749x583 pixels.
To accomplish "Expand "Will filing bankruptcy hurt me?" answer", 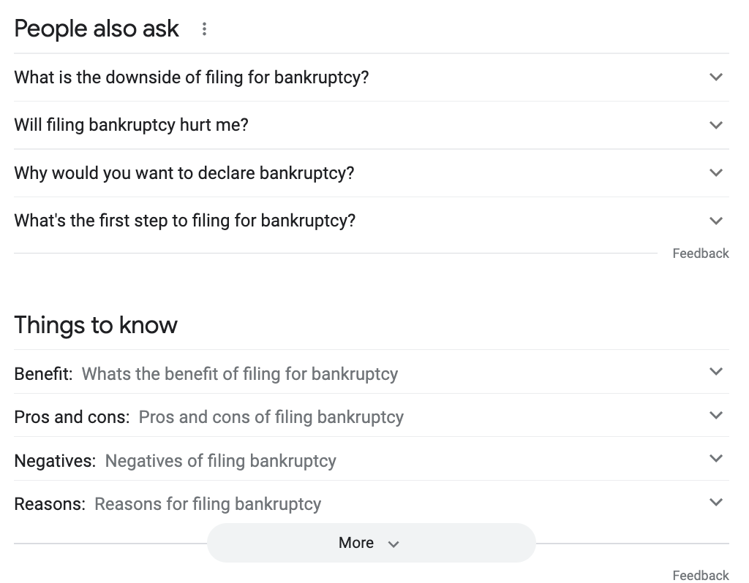I will [x=716, y=125].
